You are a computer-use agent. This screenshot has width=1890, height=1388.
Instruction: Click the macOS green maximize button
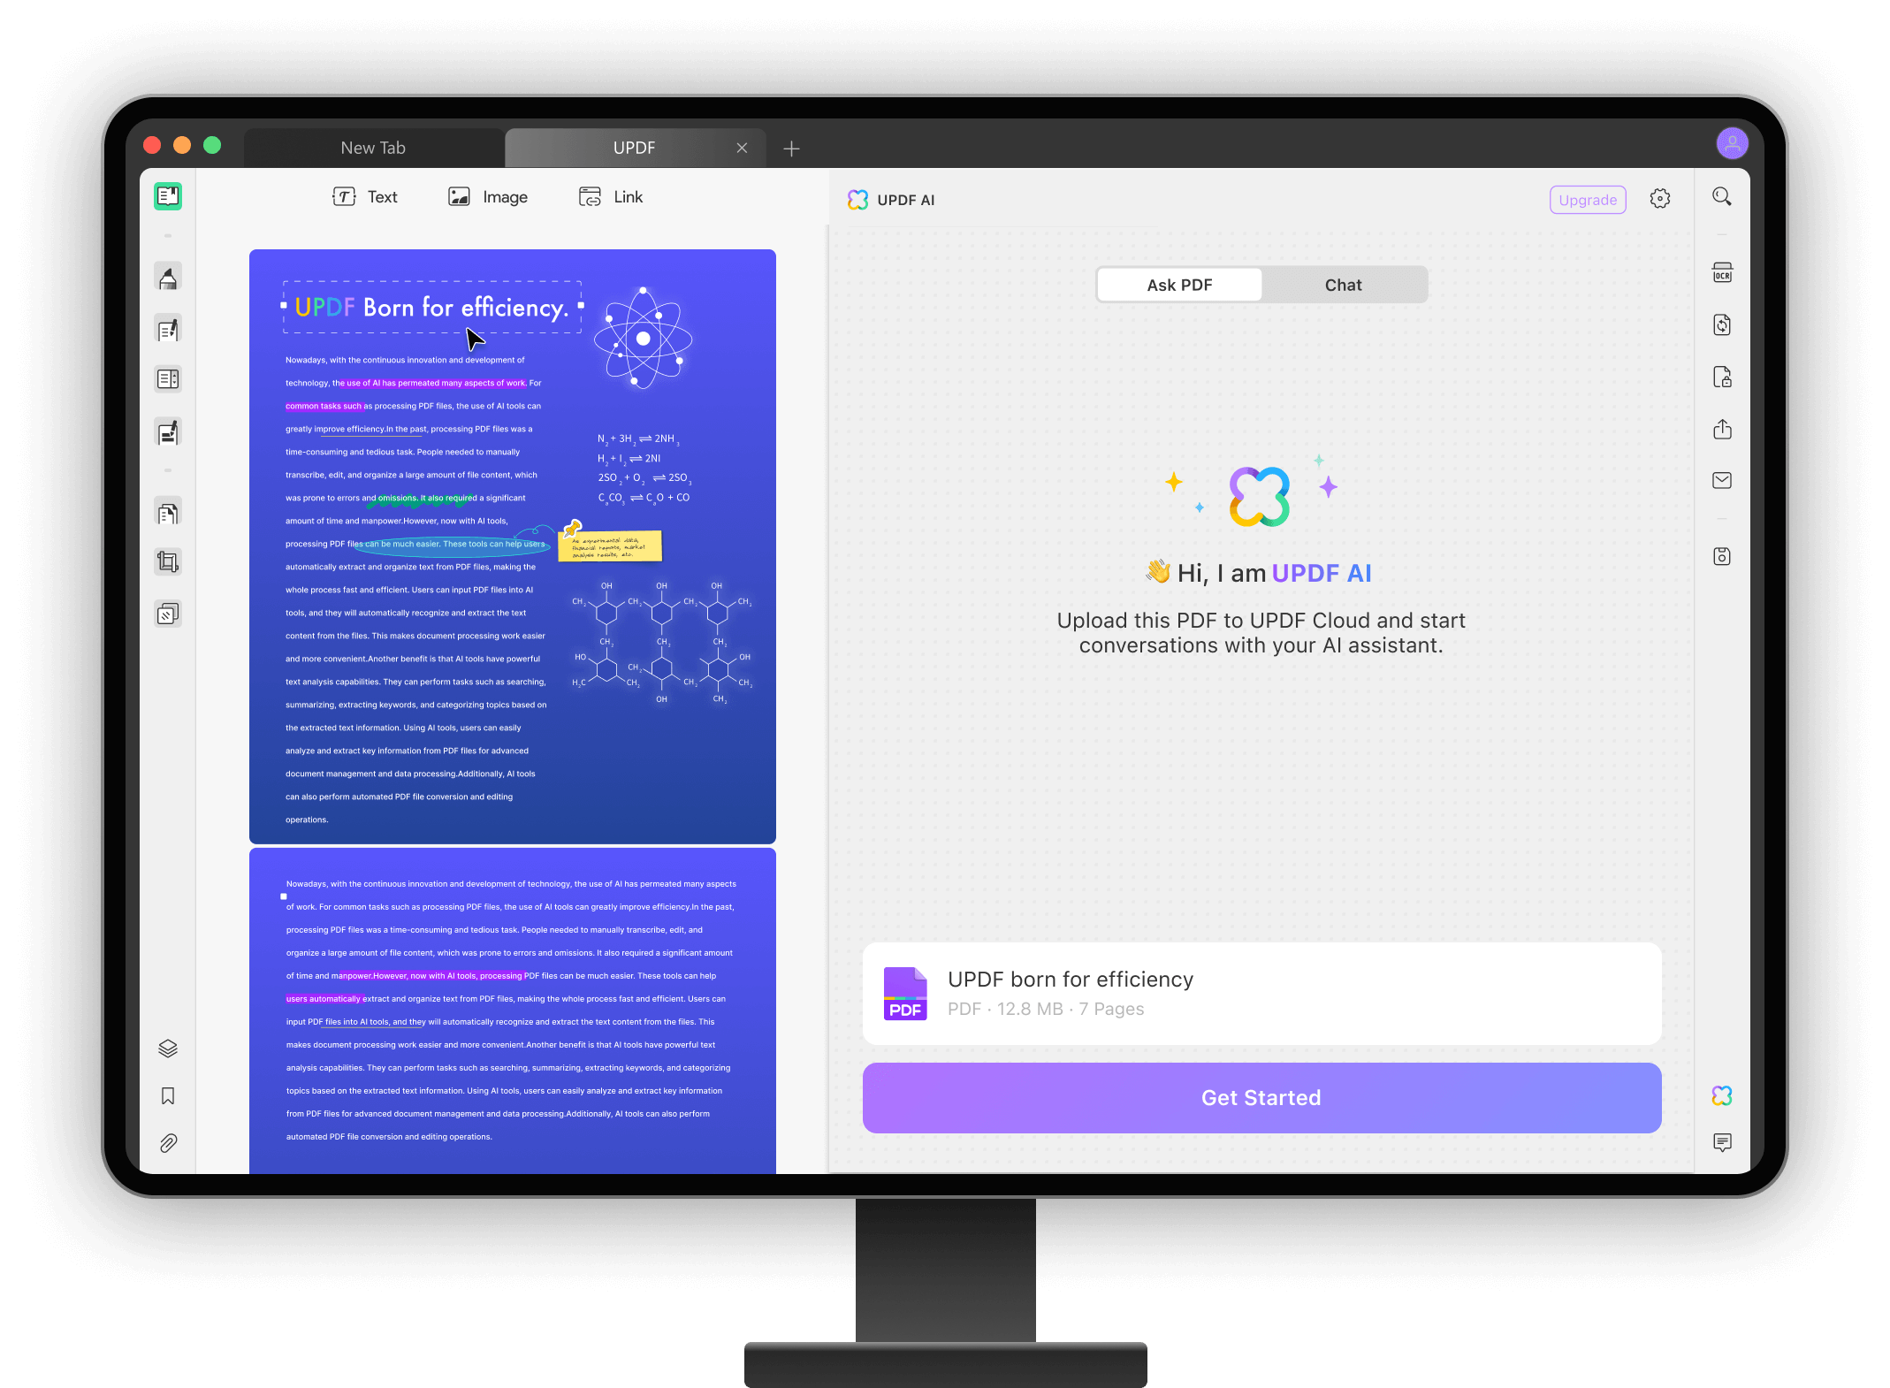click(x=210, y=147)
